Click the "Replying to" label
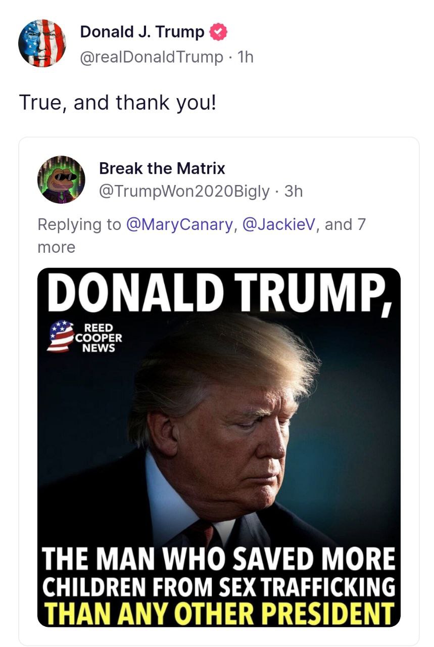 [x=79, y=224]
